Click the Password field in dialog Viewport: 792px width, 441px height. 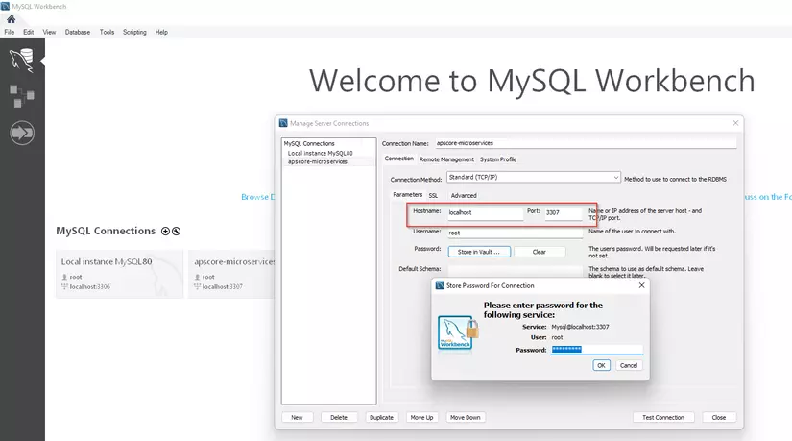596,350
